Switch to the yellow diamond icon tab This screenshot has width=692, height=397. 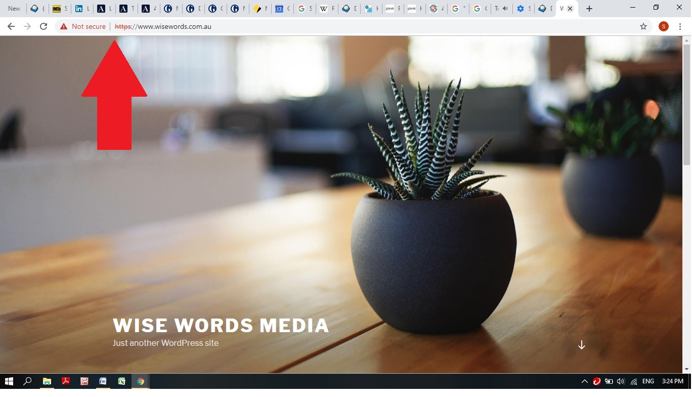[x=259, y=9]
